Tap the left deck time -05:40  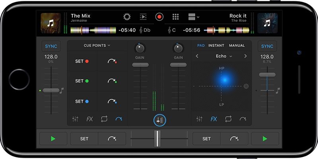tap(127, 30)
